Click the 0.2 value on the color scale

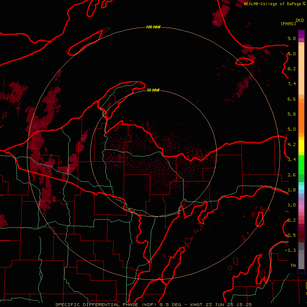coord(292,220)
